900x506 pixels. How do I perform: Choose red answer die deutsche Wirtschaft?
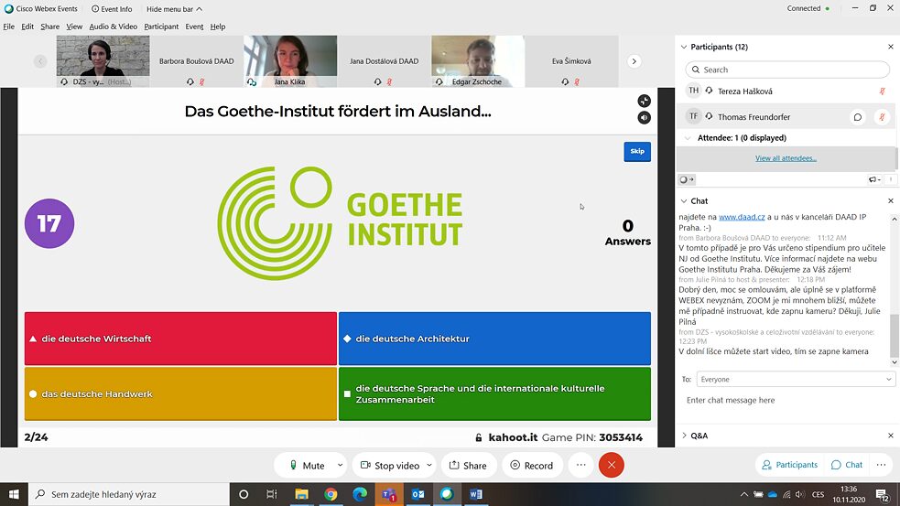coord(180,339)
